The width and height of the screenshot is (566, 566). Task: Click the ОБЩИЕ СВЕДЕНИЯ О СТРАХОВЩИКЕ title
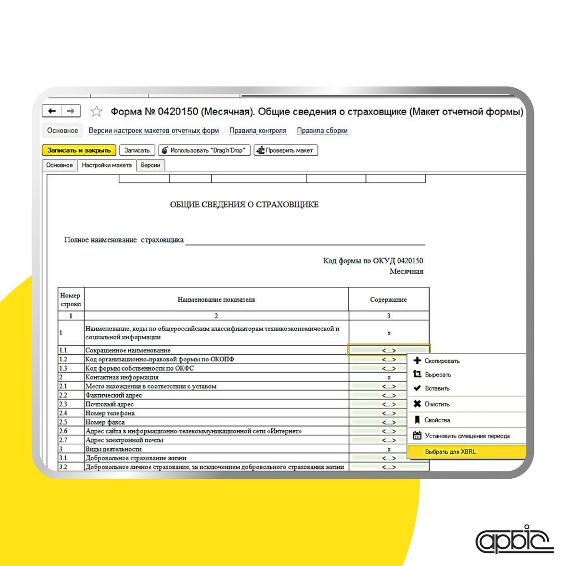244,204
